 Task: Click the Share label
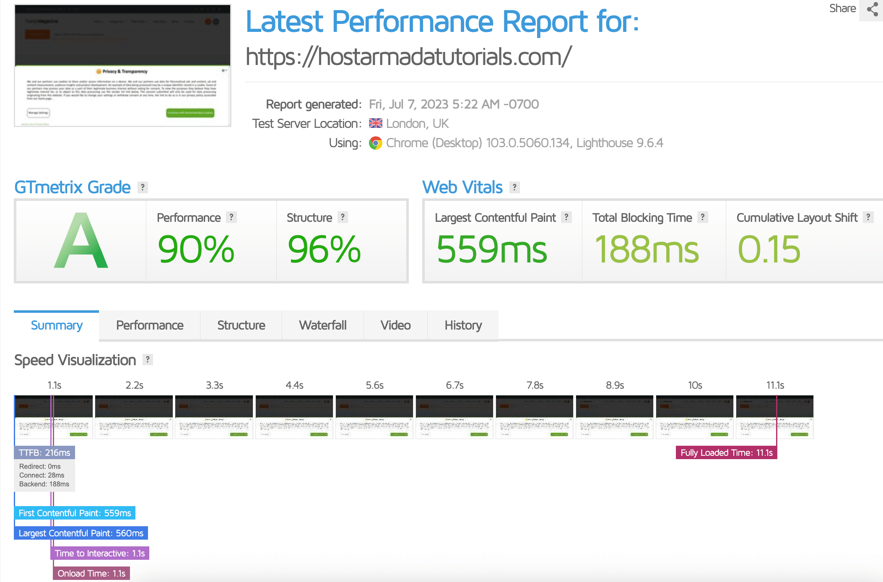pyautogui.click(x=842, y=8)
